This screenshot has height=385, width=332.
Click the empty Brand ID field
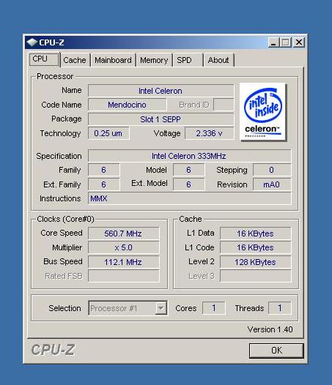224,105
